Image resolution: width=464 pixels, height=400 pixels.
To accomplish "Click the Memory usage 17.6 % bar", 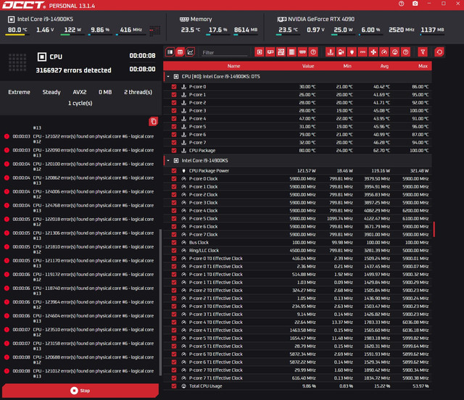I will pos(218,35).
